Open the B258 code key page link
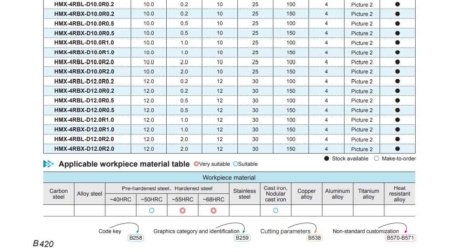 135,238
